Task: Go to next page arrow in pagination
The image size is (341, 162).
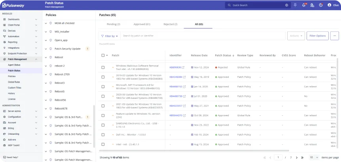Action: click(x=297, y=157)
